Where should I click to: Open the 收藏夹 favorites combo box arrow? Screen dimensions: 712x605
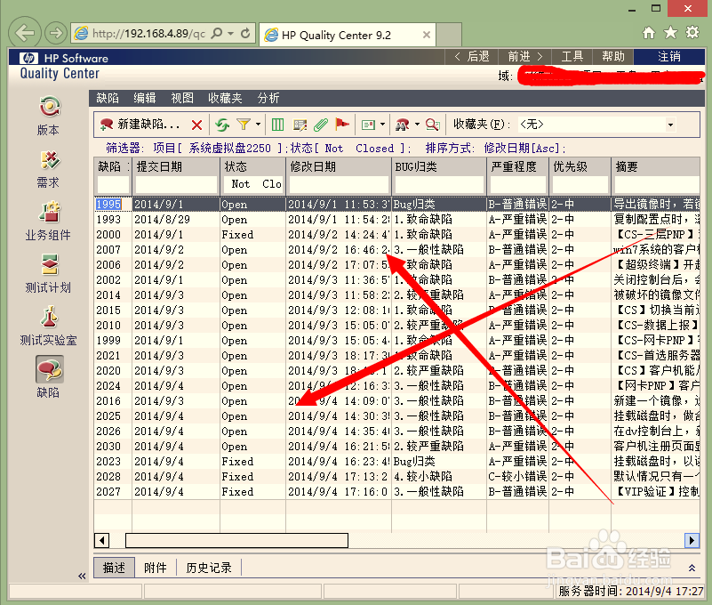[670, 125]
